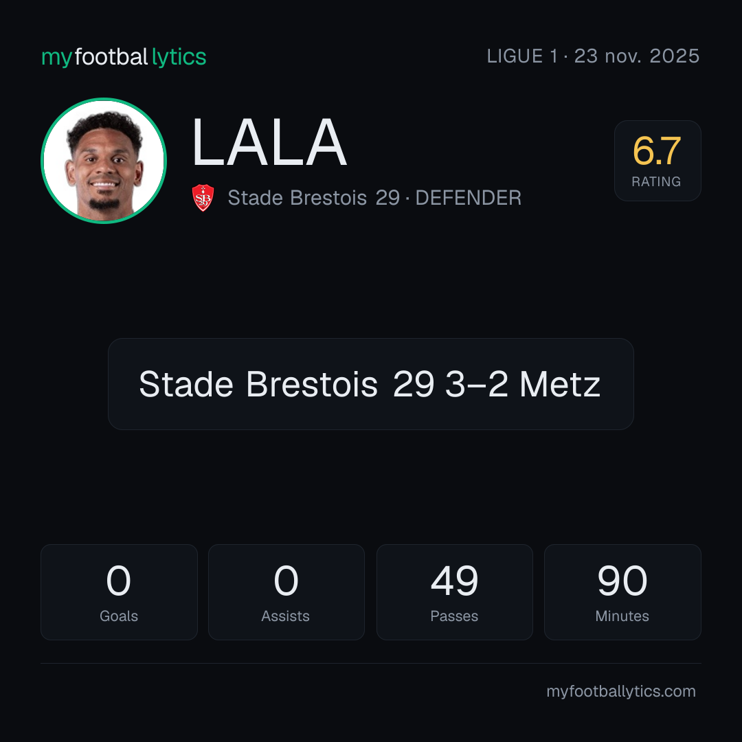This screenshot has height=742, width=742.
Task: Click the Stade Brestois 29 team name text
Action: [314, 198]
